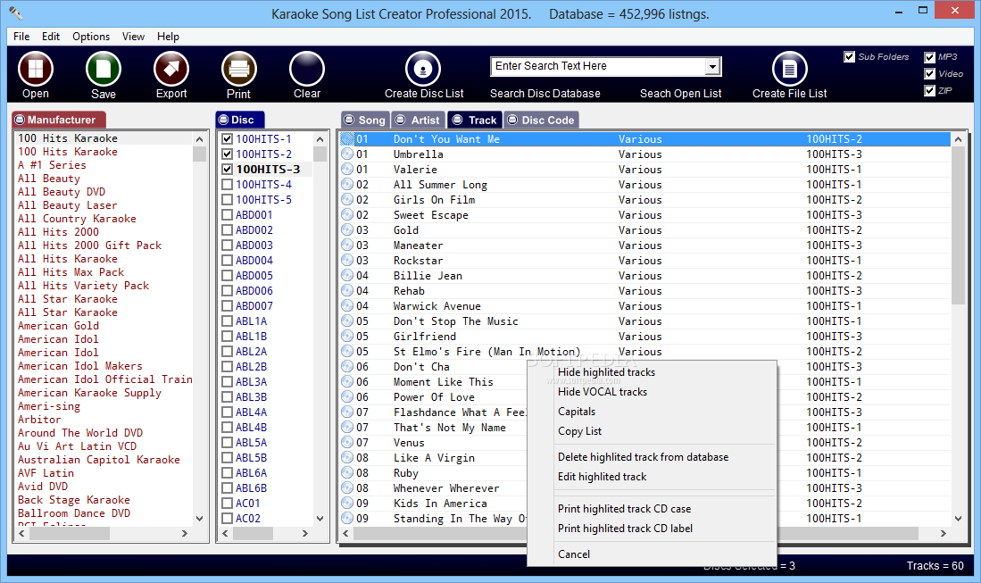981x583 pixels.
Task: Click into the Enter Search Text field
Action: click(598, 66)
